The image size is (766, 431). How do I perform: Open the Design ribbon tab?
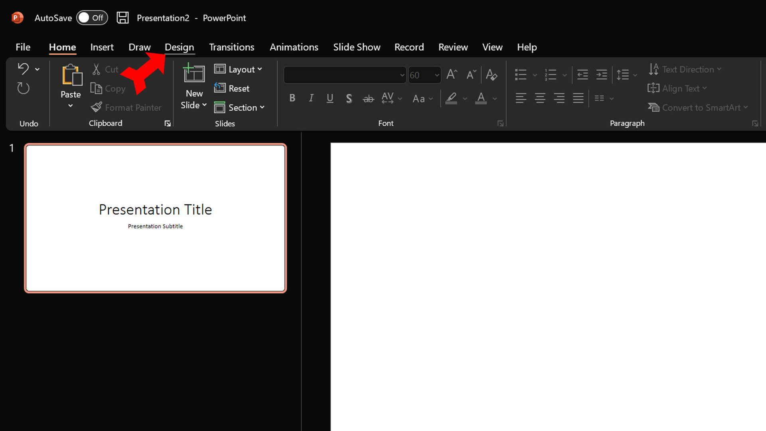pos(179,47)
